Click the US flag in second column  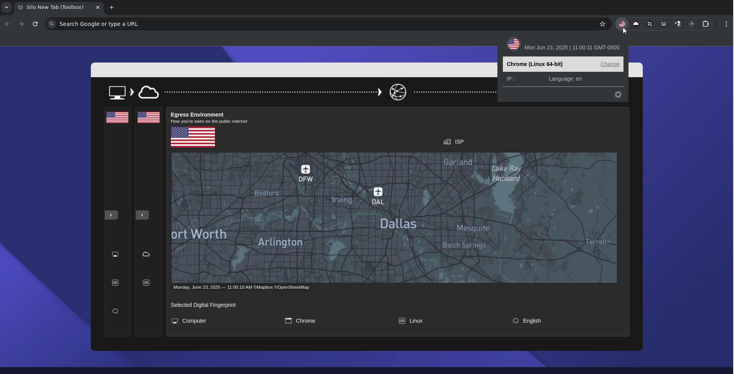pos(148,117)
